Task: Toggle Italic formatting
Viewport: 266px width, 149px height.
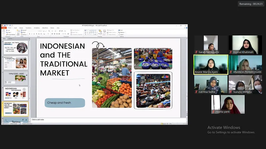Action: 32,34
